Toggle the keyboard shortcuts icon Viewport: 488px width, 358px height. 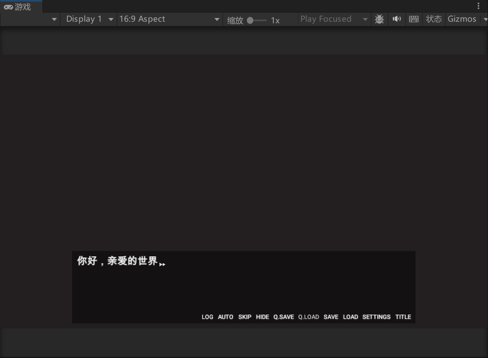coord(414,19)
